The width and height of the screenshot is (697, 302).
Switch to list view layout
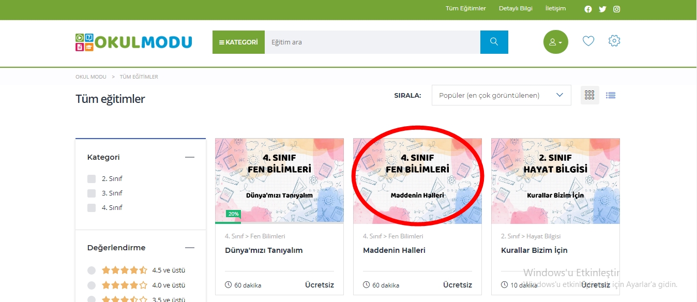(611, 95)
